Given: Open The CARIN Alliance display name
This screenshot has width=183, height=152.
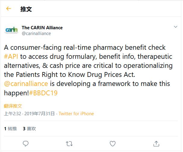Looking at the screenshot, I should coord(42,27).
